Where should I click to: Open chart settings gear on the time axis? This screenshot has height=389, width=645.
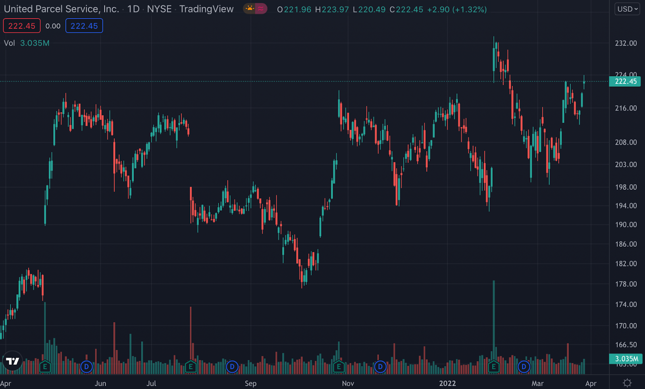pyautogui.click(x=627, y=383)
